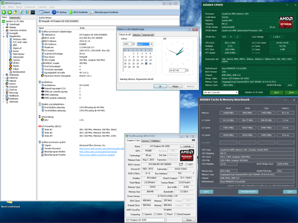Screen dimensions: 298x223
Task: Select the Képernyő tree item
Action: (x=16, y=48)
